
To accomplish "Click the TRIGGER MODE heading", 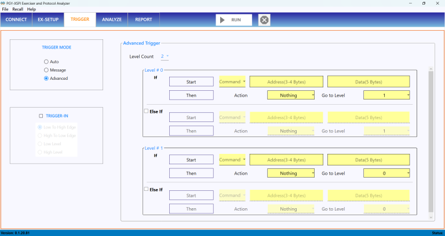I will click(56, 47).
